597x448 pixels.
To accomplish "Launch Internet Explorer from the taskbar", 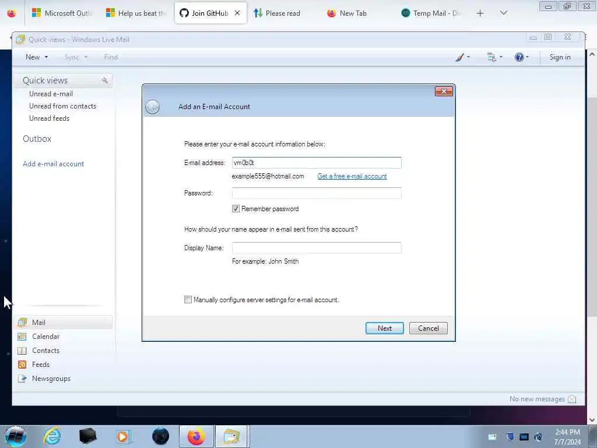I will [52, 436].
